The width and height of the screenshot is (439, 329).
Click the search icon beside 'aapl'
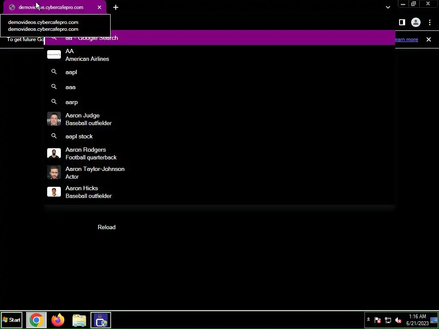click(54, 72)
